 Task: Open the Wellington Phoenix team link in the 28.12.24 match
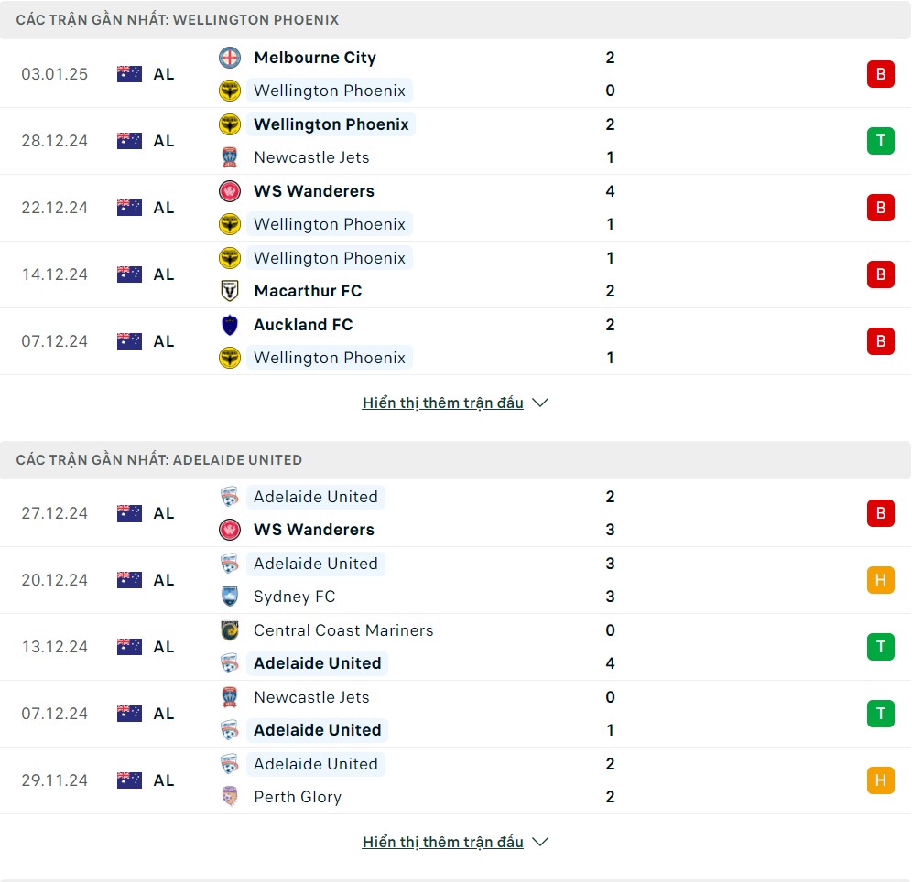click(331, 124)
